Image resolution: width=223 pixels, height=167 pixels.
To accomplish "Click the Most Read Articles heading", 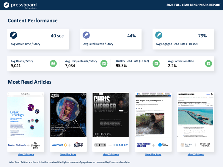I will coord(29,82).
